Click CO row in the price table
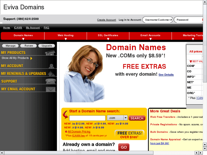Viewport: 207px width, 155px height. pyautogui.click(x=195, y=71)
